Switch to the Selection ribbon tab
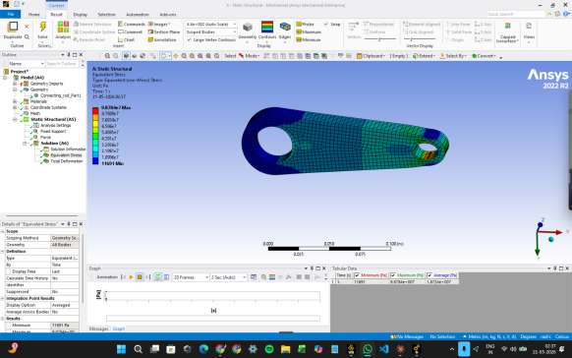Image resolution: width=572 pixels, height=358 pixels. [106, 14]
